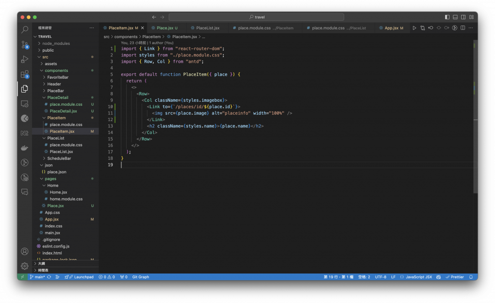Split the editor to the right

click(463, 28)
